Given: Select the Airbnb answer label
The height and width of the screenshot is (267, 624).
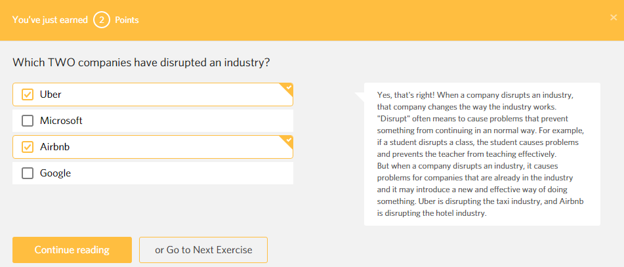Looking at the screenshot, I should point(54,147).
